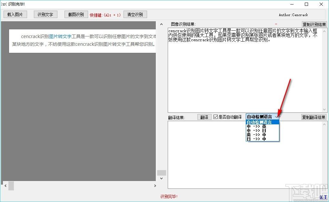Click the 识别文字 button
The height and width of the screenshot is (202, 329).
pos(45,14)
